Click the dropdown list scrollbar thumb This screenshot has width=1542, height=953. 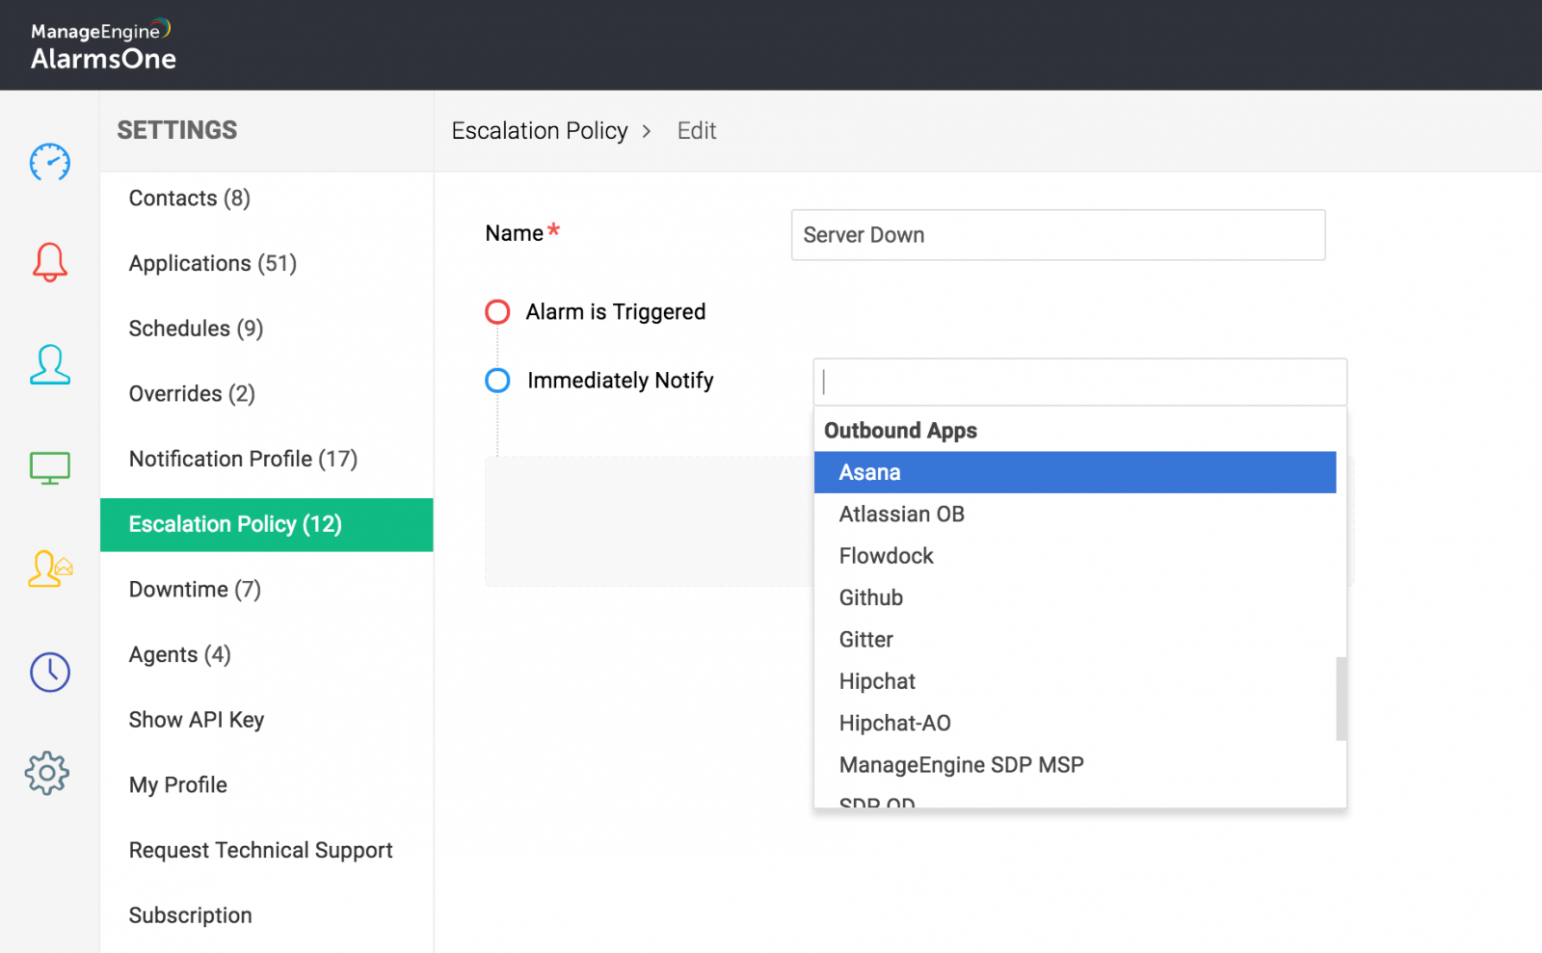[1341, 699]
